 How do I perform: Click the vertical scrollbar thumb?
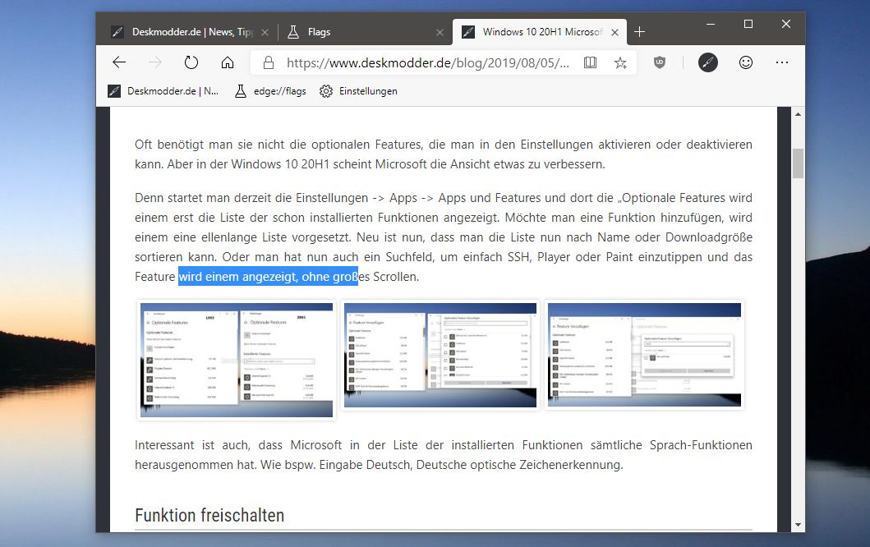798,163
